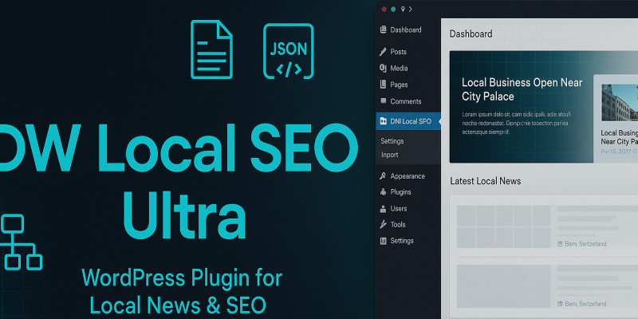Screen dimensions: 638x319
Task: Click the Pages icon in the sidebar
Action: click(383, 85)
